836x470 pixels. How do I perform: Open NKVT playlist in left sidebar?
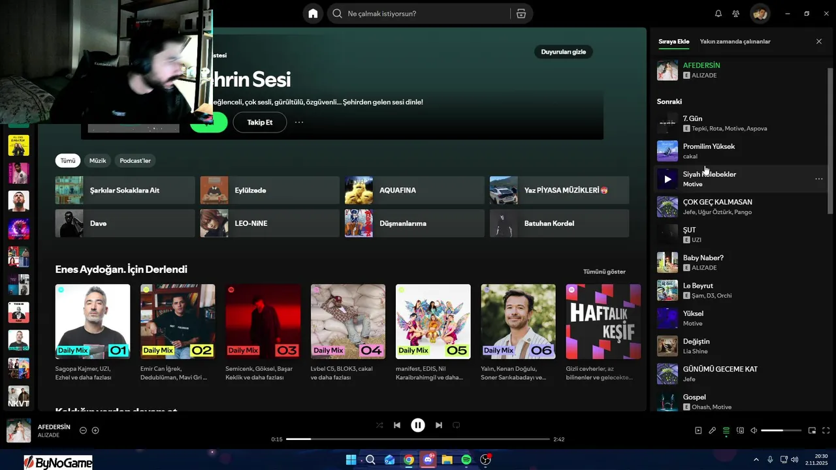click(x=18, y=396)
